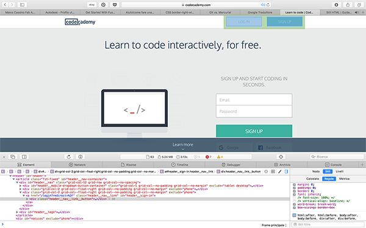Switch to the Risorse inspector tab
366x228 pixels.
(128, 165)
